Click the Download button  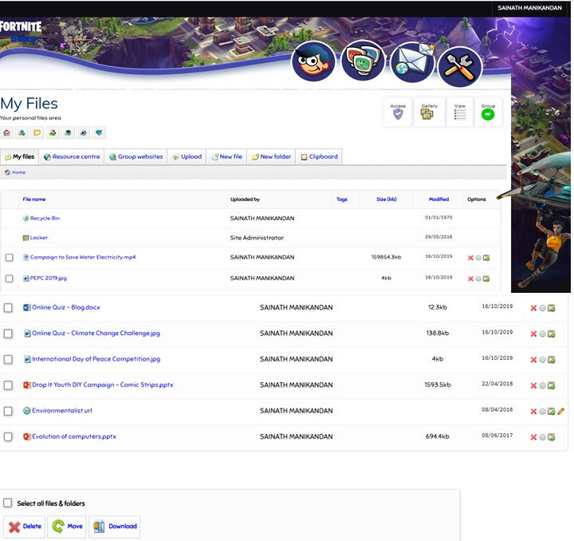[115, 527]
